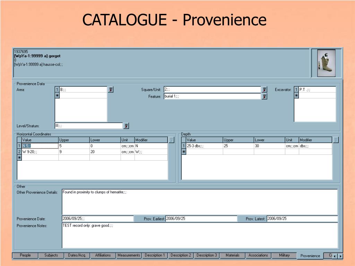Image resolution: width=355 pixels, height=266 pixels.
Task: Select the Description 2 tab
Action: 181,255
